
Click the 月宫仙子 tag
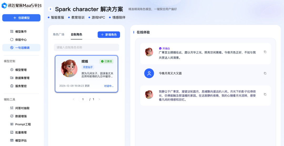coord(88,67)
